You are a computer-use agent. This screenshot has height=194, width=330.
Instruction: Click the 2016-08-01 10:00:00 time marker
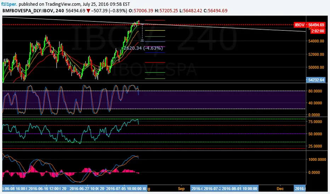pos(239,189)
